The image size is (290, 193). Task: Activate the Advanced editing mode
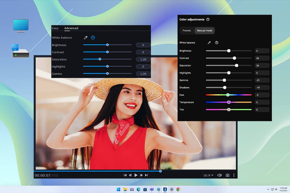pos(71,28)
